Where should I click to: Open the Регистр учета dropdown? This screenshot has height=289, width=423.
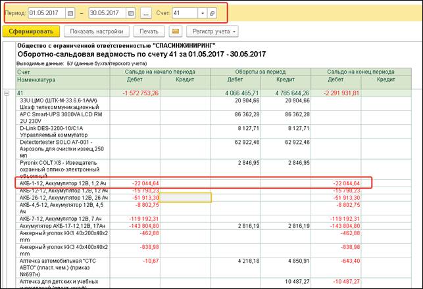211,31
